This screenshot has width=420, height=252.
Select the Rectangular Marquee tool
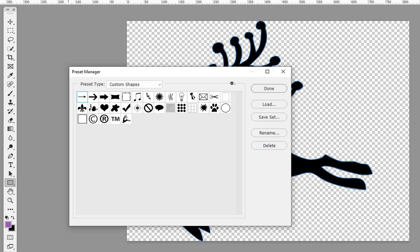coord(10,31)
